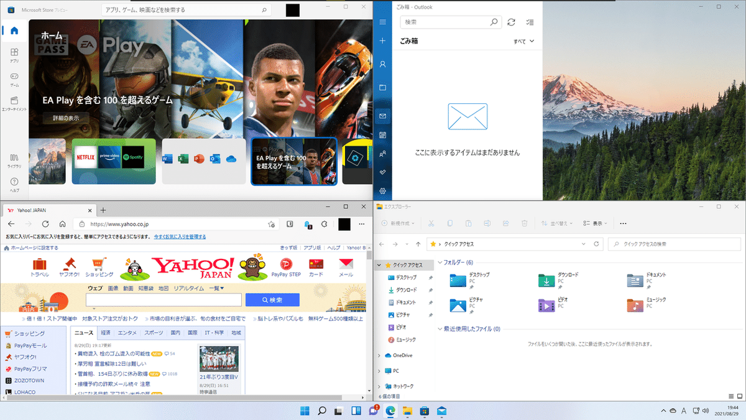Switch to Calendar icon in Outlook sidebar
The height and width of the screenshot is (420, 746).
pos(383,134)
